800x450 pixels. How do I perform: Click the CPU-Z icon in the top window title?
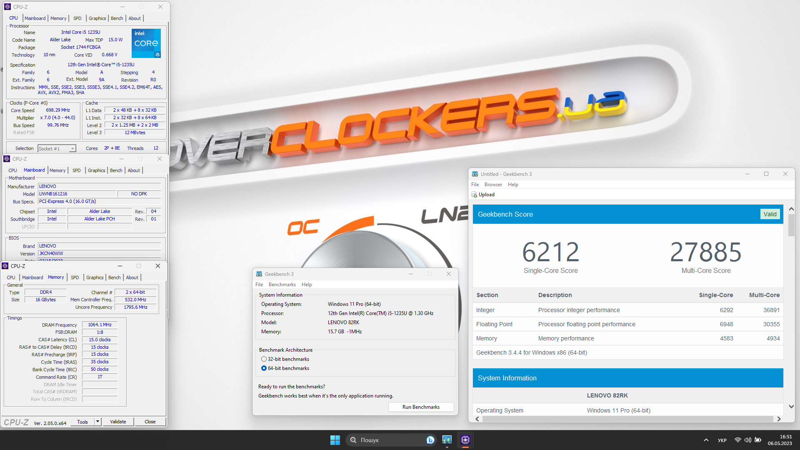(7, 7)
